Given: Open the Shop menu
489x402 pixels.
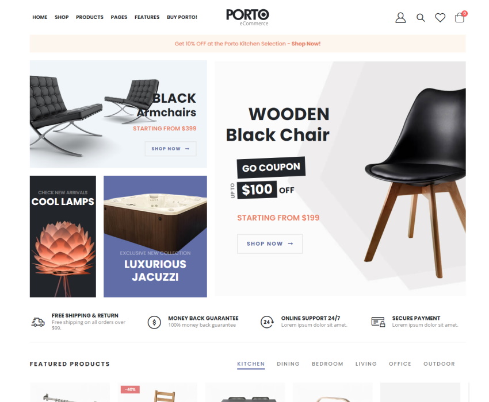Looking at the screenshot, I should click(62, 17).
